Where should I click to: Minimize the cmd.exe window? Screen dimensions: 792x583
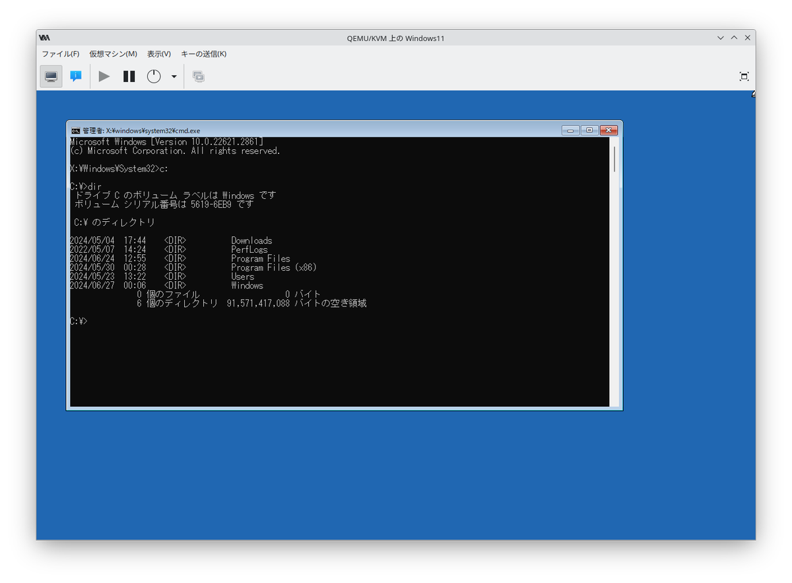point(570,130)
